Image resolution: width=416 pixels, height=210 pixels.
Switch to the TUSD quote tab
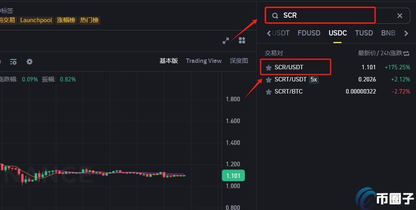coord(364,33)
